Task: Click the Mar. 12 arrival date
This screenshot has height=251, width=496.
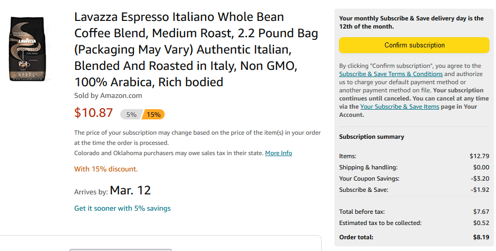Action: pyautogui.click(x=130, y=190)
